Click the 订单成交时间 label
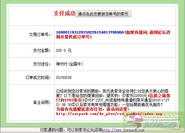 pyautogui.click(x=38, y=78)
